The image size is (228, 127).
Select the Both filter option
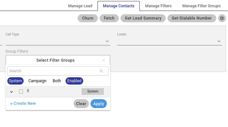57,81
